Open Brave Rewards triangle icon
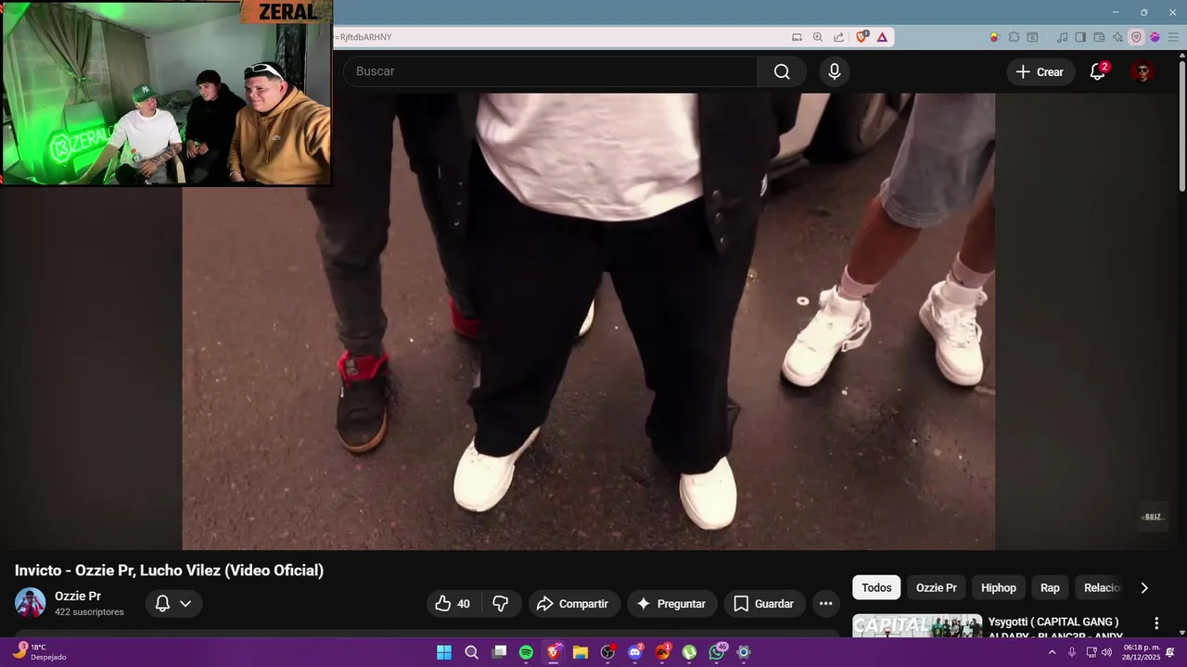Screen dimensions: 1187x667 pyautogui.click(x=882, y=37)
